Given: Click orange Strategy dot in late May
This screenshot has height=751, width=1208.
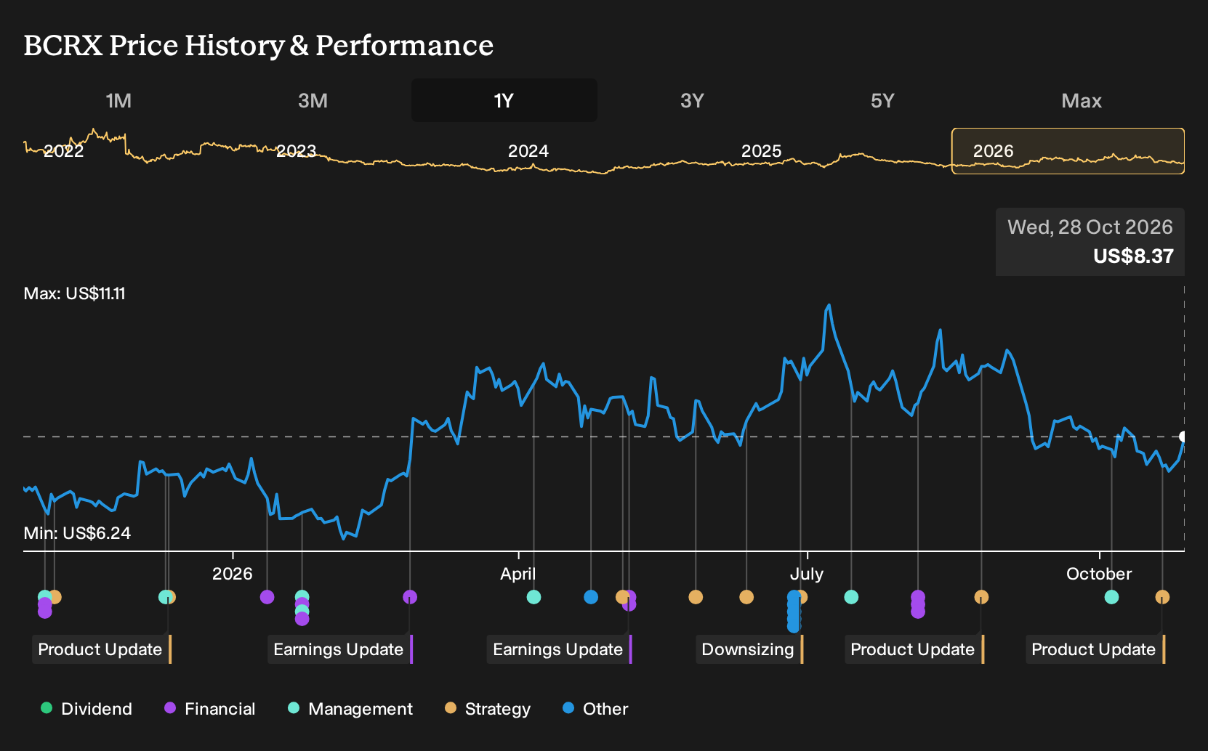Looking at the screenshot, I should point(696,597).
